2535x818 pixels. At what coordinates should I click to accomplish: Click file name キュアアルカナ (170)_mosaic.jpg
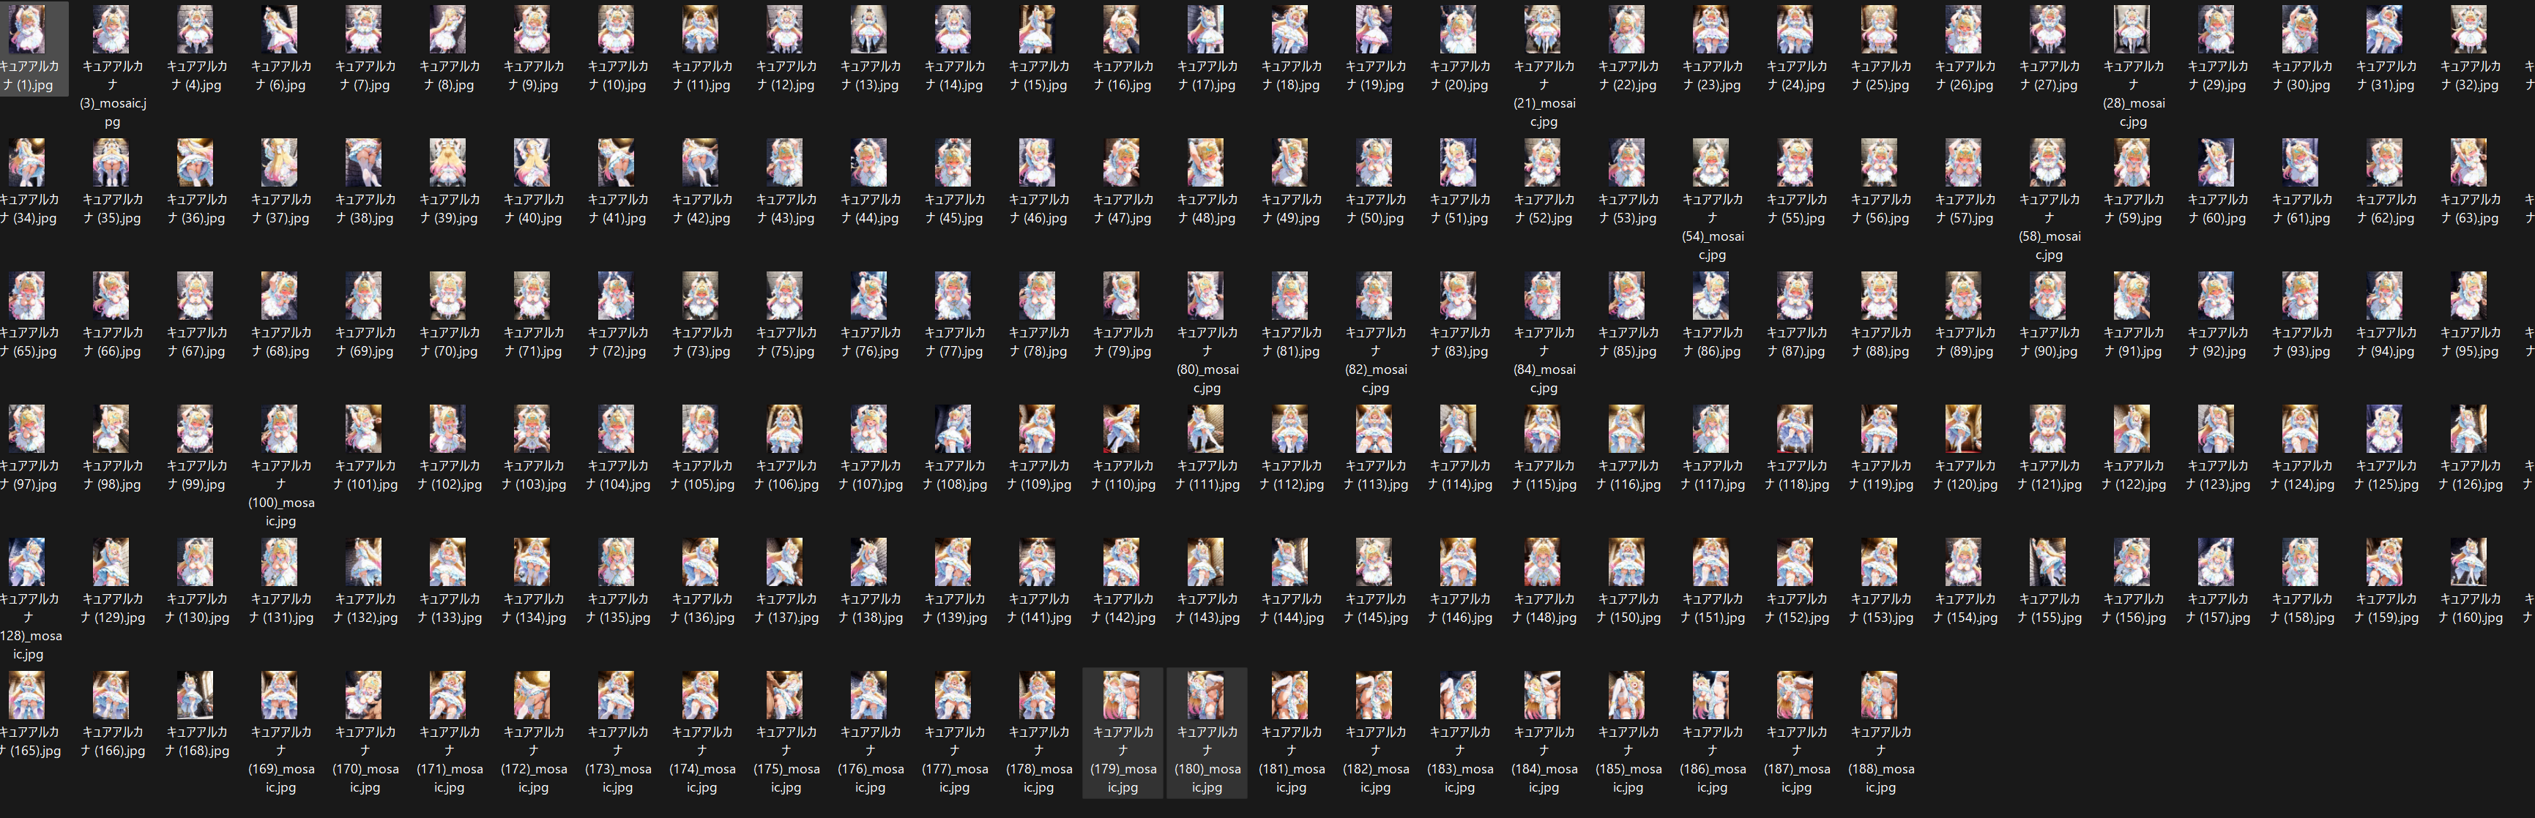[x=364, y=760]
